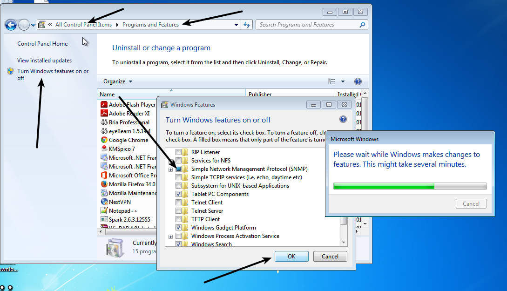The image size is (507, 291).
Task: Click the Adobe Reader XI icon
Action: coord(104,114)
